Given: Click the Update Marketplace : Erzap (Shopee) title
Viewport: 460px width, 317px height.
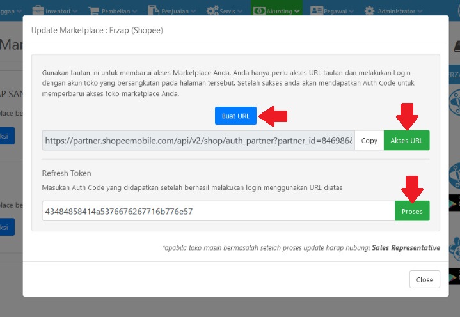Looking at the screenshot, I should point(97,30).
